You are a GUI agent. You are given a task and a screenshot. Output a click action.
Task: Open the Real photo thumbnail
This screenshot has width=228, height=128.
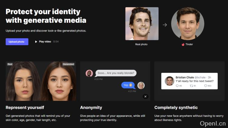click(142, 24)
